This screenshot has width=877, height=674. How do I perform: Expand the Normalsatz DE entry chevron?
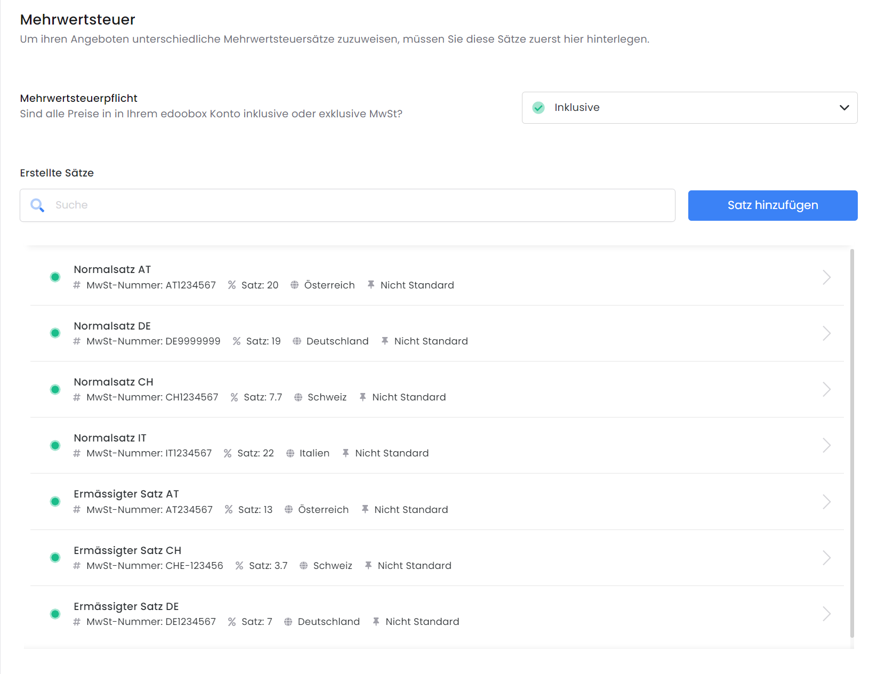click(x=827, y=333)
